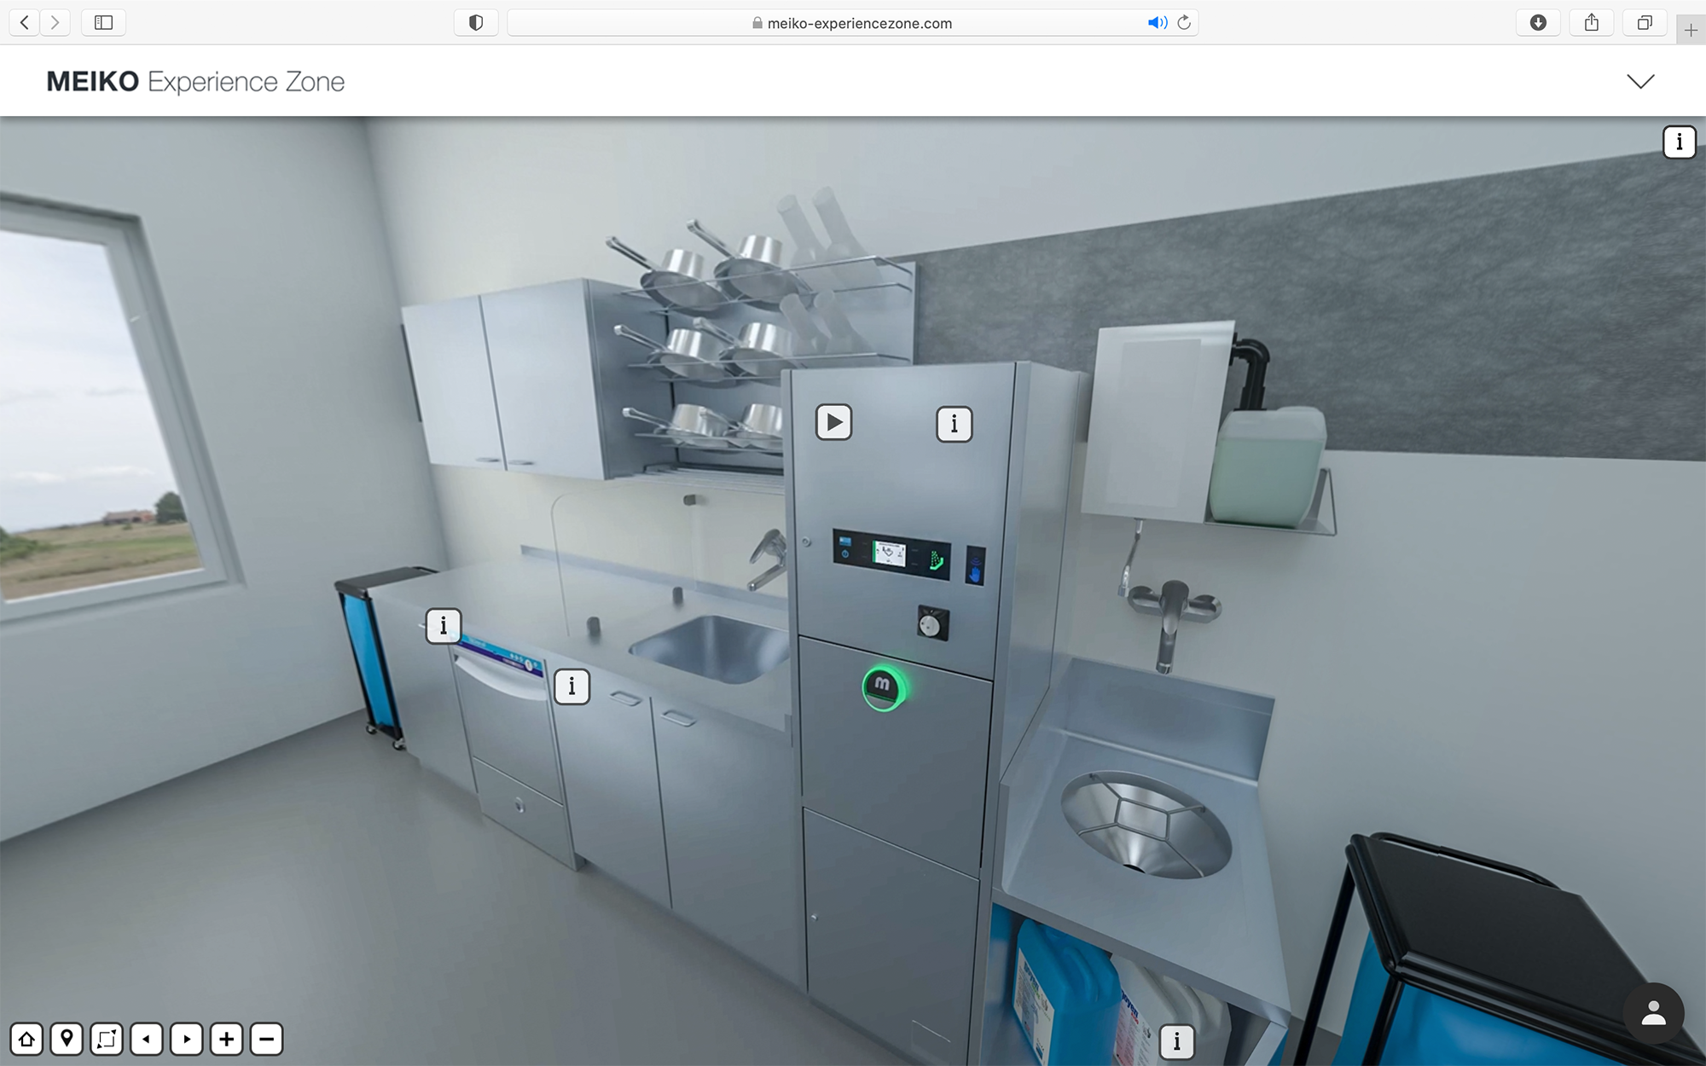1706x1066 pixels.
Task: Click the machine's control panel display
Action: (891, 553)
